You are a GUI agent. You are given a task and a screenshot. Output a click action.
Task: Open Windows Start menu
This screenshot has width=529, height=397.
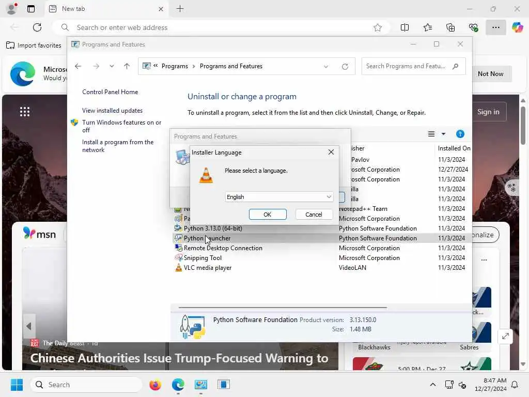[x=17, y=385]
